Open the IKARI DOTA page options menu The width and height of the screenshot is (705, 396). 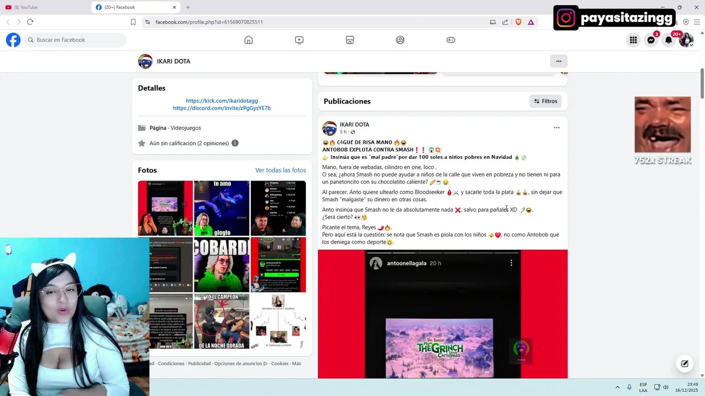(558, 61)
